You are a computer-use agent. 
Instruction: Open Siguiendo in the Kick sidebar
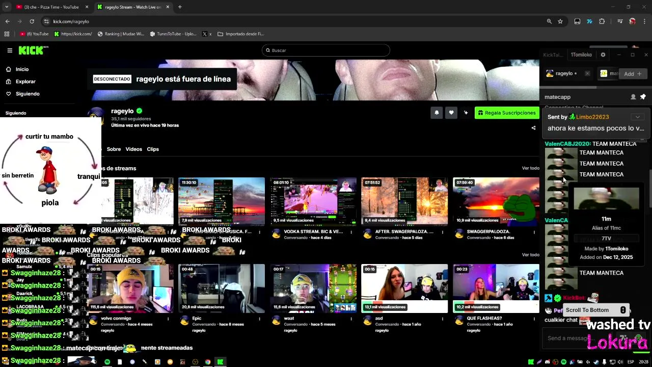28,94
